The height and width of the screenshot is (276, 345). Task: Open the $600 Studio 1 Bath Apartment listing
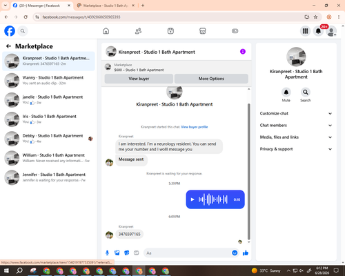(139, 70)
